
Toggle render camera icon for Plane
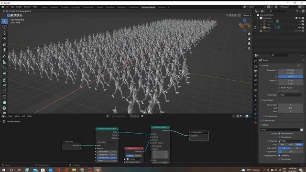303,28
